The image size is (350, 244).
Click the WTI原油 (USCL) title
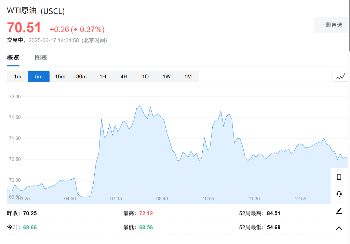coord(36,11)
